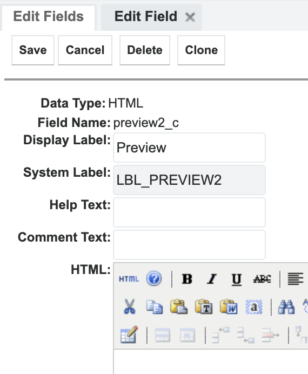Image resolution: width=308 pixels, height=374 pixels.
Task: Paste as plain text (clipboard T icon)
Action: tap(204, 306)
